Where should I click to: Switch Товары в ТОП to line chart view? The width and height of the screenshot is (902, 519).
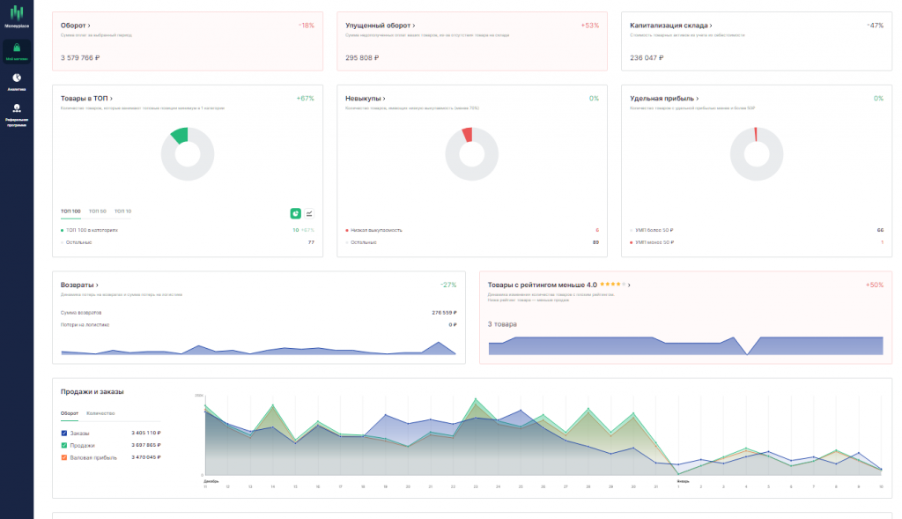(309, 213)
